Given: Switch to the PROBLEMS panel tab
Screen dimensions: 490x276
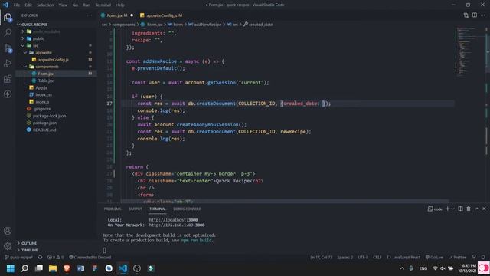Looking at the screenshot, I should tap(113, 209).
